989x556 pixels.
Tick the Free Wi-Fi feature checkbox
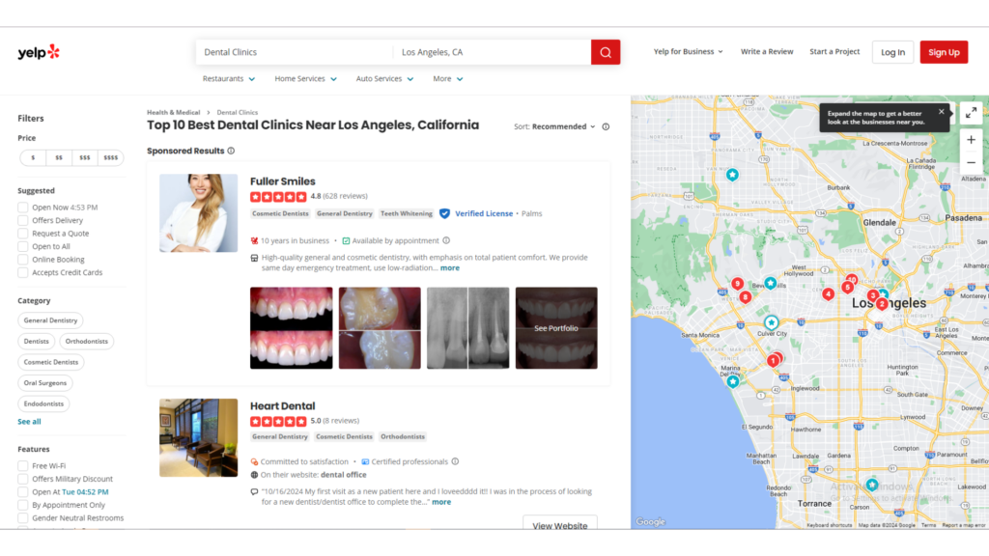pos(23,466)
